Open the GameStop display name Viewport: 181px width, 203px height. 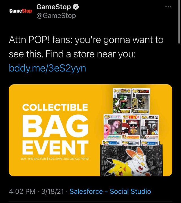coord(53,7)
